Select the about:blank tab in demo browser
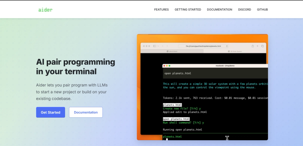Image resolution: width=303 pixels, height=146 pixels. pos(172,51)
